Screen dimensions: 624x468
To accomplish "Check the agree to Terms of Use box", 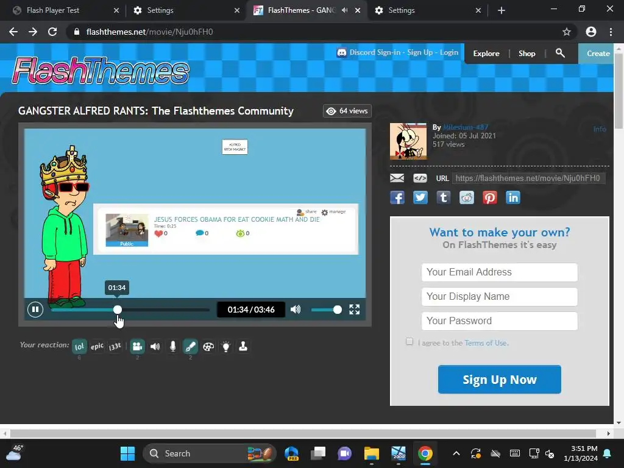I will pyautogui.click(x=409, y=341).
